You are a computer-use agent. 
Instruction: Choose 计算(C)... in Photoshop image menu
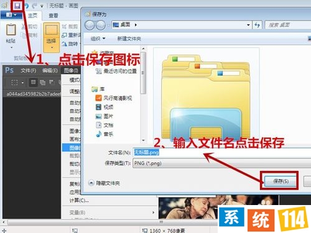pos(79,200)
